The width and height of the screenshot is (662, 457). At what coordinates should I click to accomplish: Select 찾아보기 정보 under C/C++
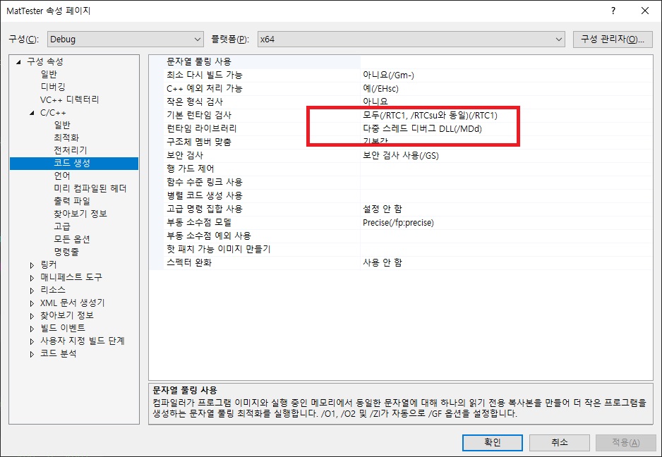[80, 214]
